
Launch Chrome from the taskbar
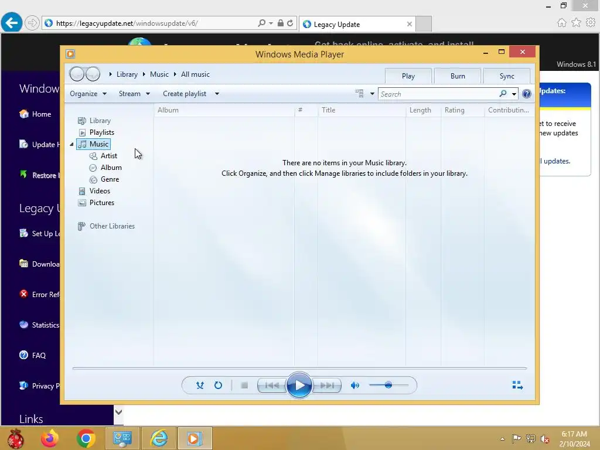(86, 438)
